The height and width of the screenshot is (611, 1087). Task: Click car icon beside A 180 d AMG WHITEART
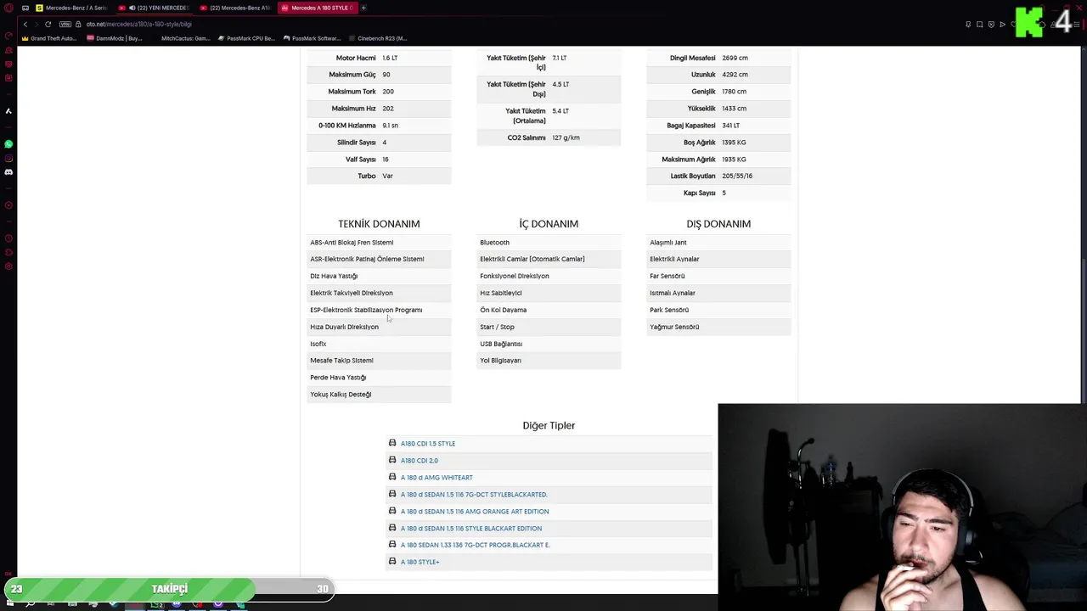pyautogui.click(x=392, y=477)
